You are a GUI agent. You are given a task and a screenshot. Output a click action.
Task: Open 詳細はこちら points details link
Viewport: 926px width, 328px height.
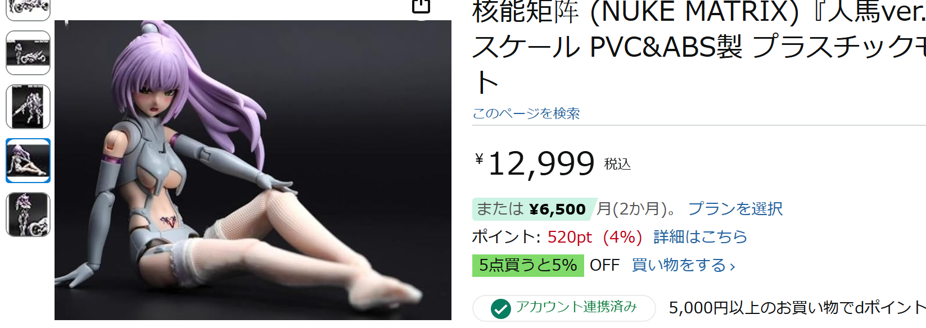[700, 237]
